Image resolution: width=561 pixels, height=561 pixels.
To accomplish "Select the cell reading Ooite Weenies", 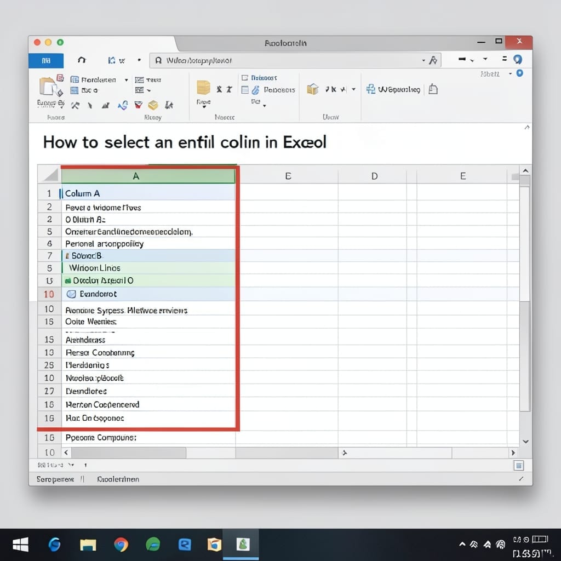I will click(148, 322).
